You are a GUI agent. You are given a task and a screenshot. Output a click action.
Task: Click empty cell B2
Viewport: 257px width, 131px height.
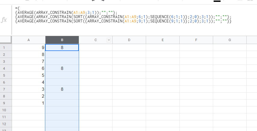(x=62, y=54)
